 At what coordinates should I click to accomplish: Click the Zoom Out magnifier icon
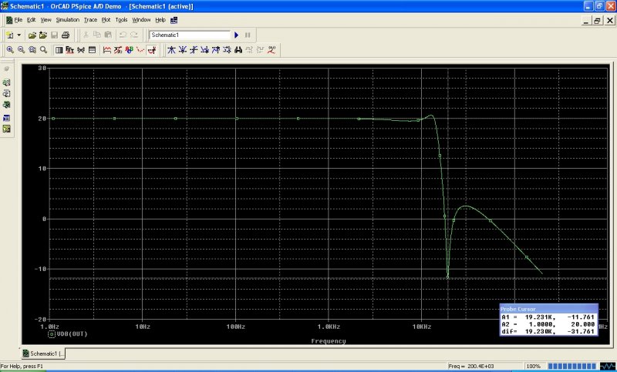22,50
